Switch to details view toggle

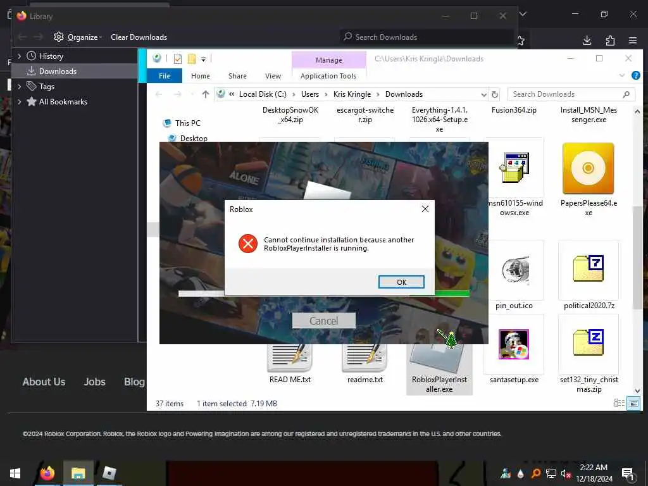point(619,403)
